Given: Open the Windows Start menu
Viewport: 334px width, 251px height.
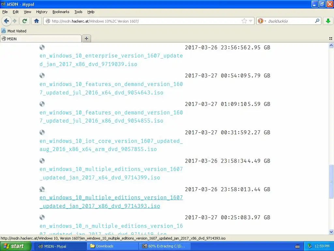Looking at the screenshot, I should click(16, 246).
